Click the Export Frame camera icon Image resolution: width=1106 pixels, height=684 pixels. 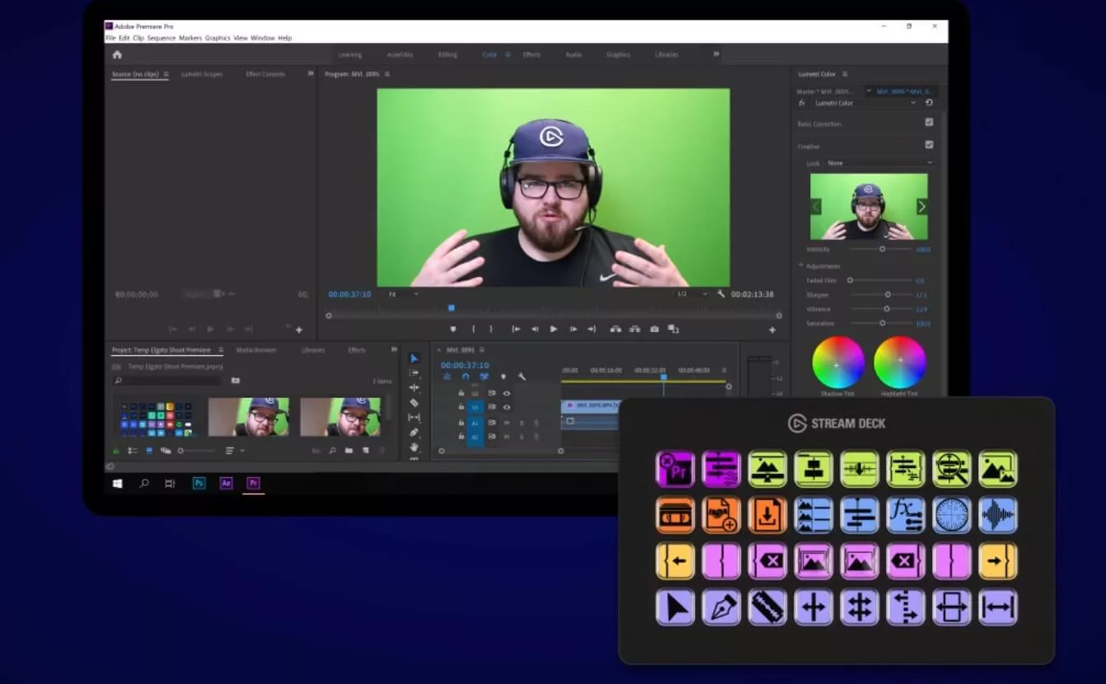click(654, 329)
